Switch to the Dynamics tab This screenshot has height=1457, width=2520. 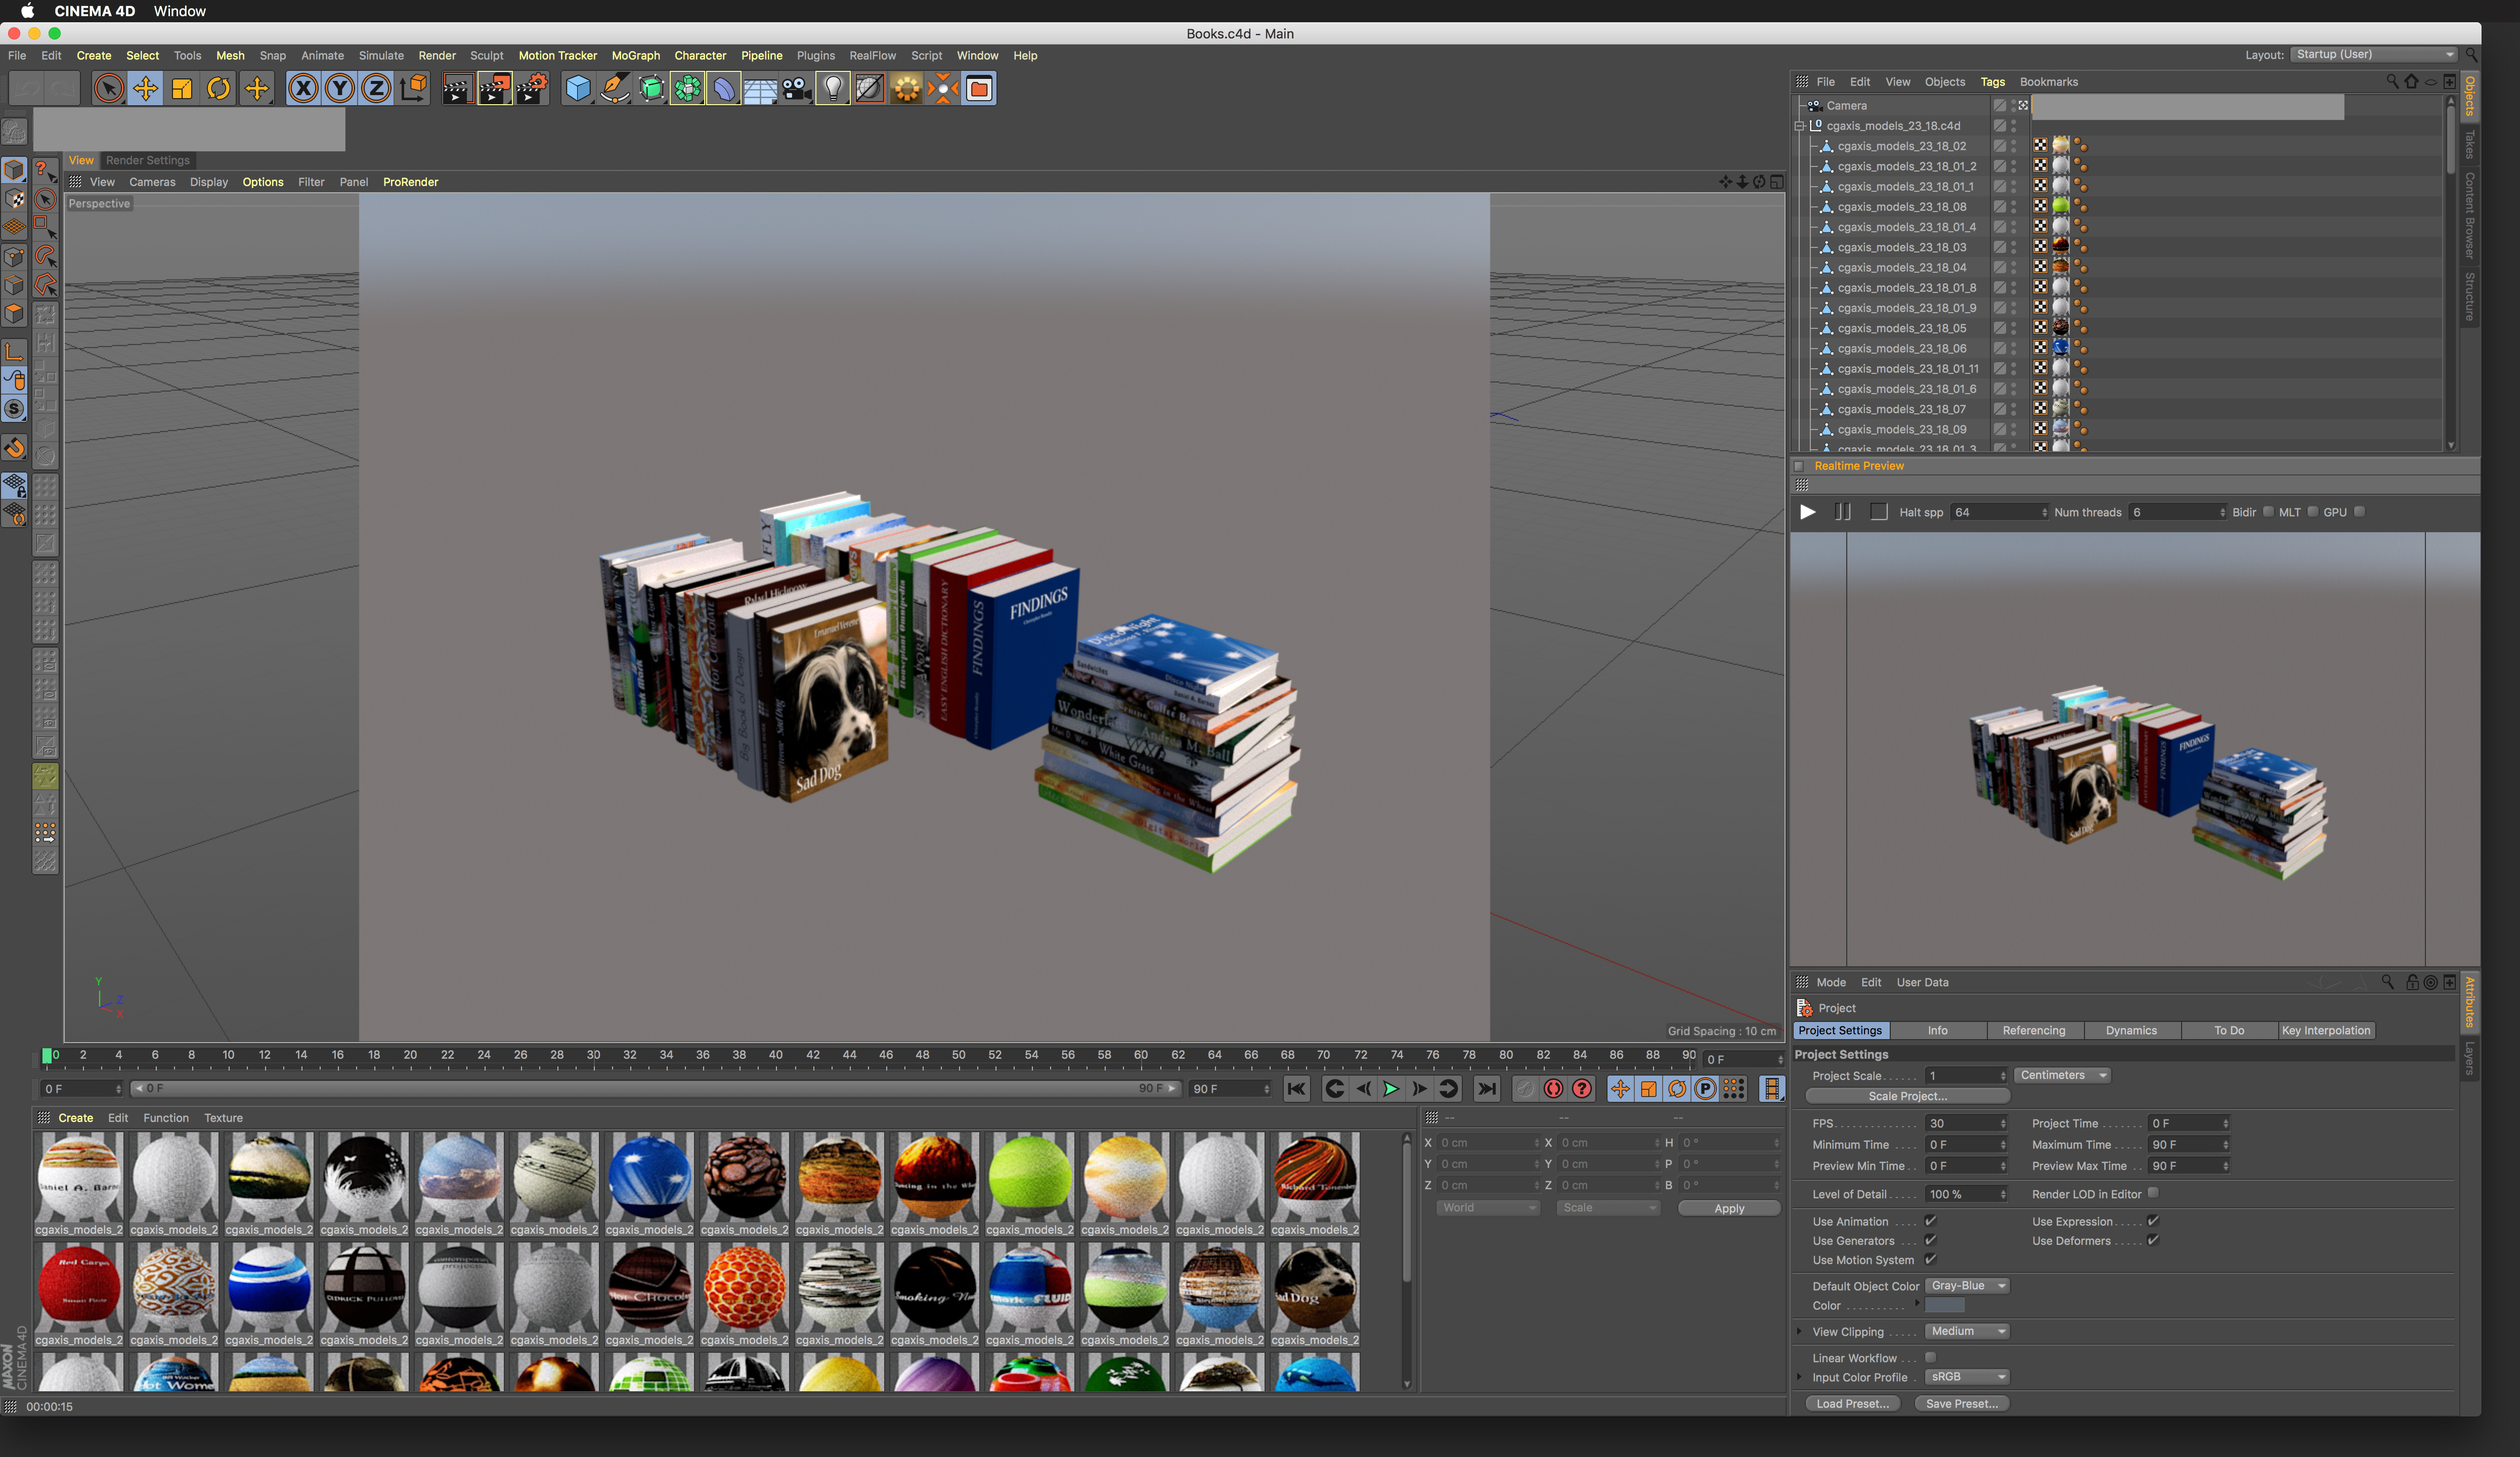point(2130,1030)
